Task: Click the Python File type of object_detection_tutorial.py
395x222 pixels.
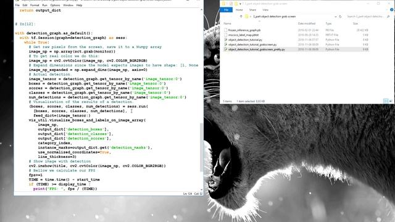Action: coord(332,39)
